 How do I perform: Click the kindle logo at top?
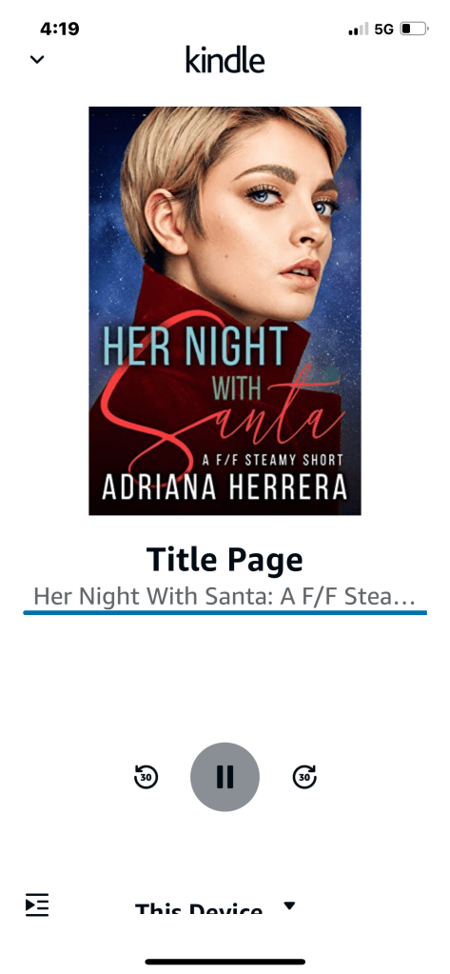225,61
